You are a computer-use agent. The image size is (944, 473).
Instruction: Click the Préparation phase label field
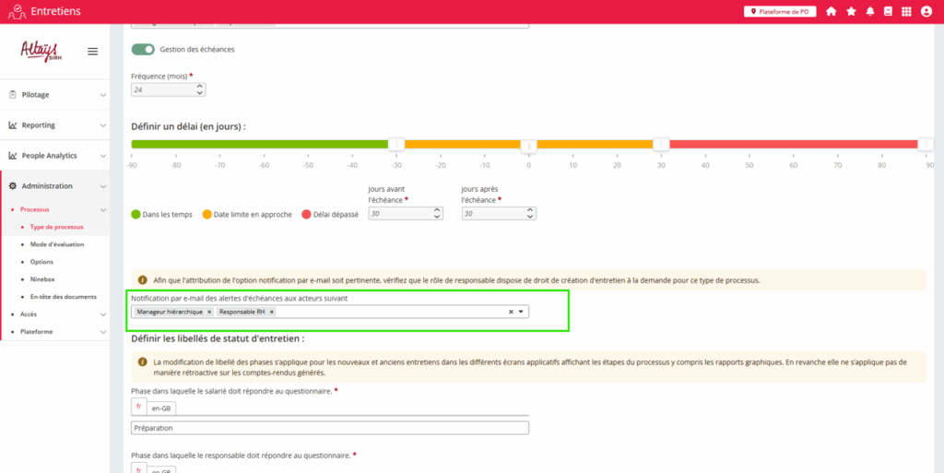tap(330, 428)
